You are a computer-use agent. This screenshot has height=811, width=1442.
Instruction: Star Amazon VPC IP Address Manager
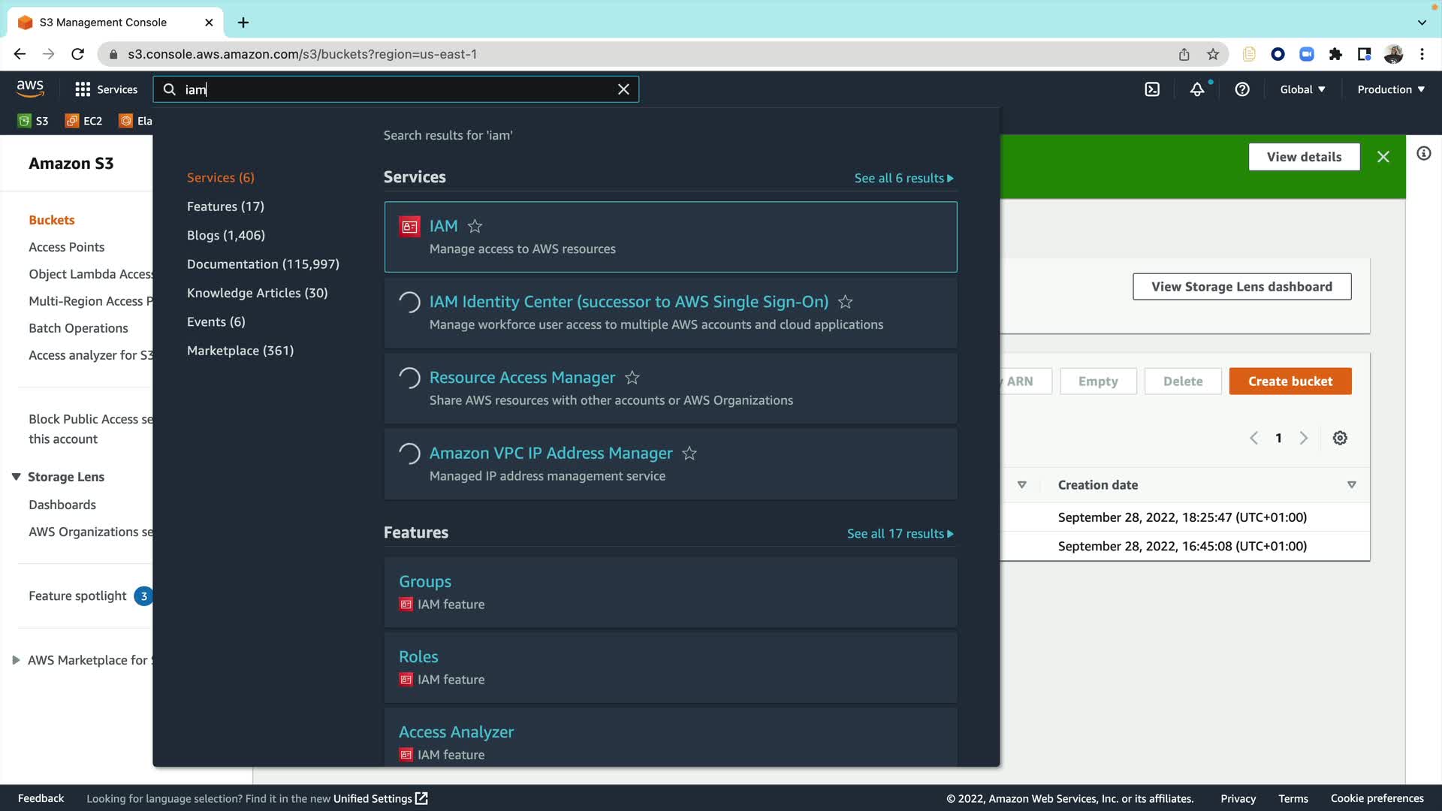coord(689,454)
